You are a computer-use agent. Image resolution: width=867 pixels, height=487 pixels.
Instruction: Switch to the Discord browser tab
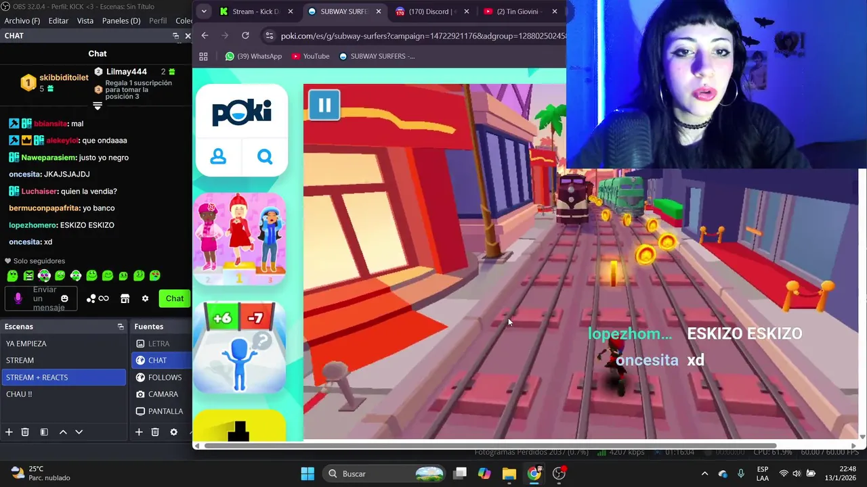point(431,11)
